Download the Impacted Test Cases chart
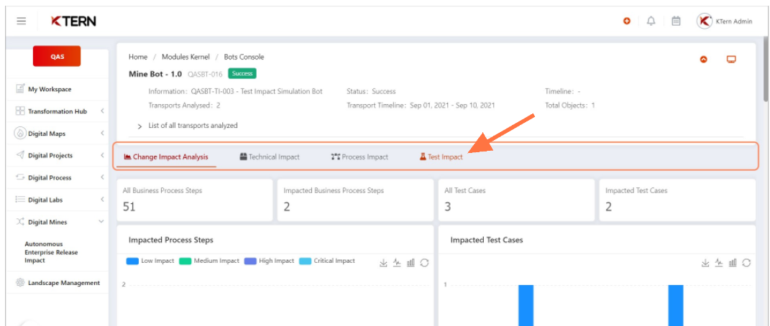This screenshot has height=326, width=770. [x=705, y=263]
